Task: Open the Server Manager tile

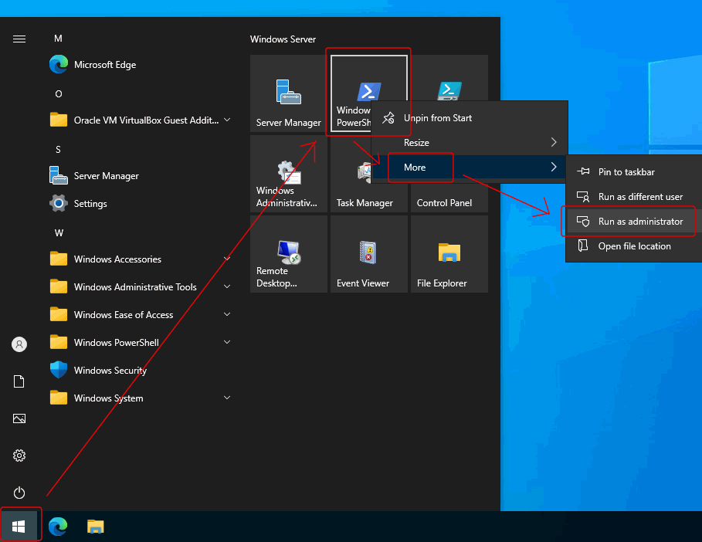Action: 288,93
